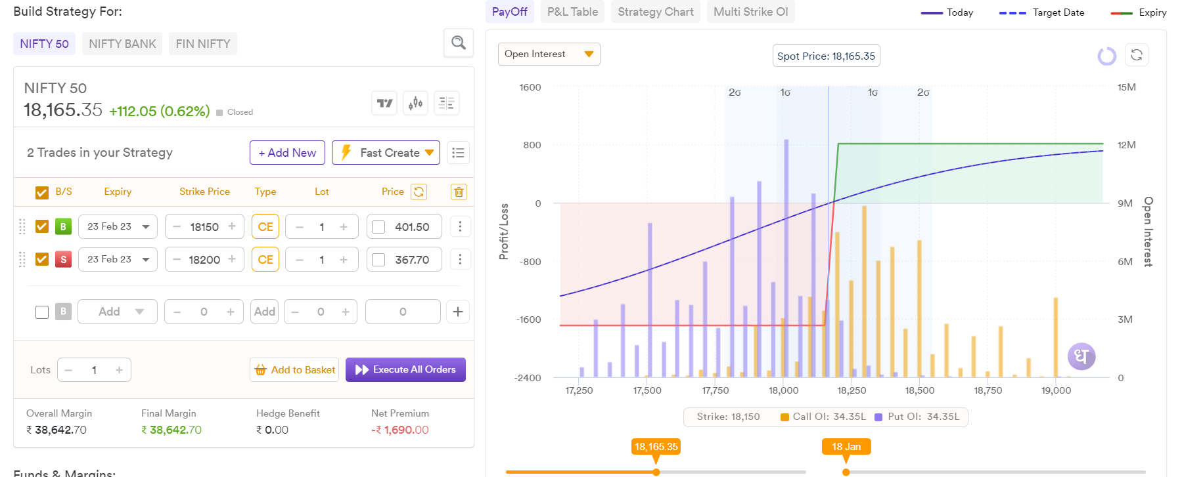This screenshot has height=477, width=1182.
Task: Increase overall Lots count
Action: coord(119,370)
